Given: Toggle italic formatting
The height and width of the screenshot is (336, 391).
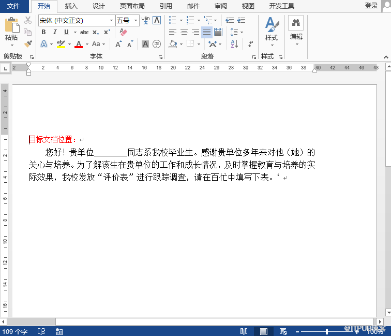Looking at the screenshot, I should 52,32.
